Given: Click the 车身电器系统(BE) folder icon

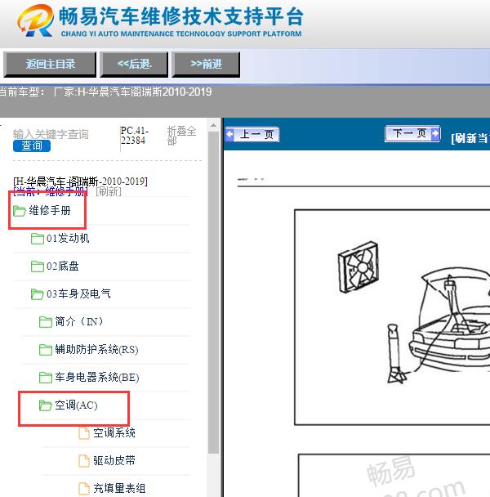Looking at the screenshot, I should (45, 377).
